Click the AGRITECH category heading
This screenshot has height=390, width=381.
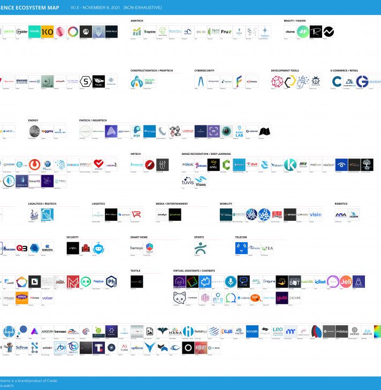point(137,21)
